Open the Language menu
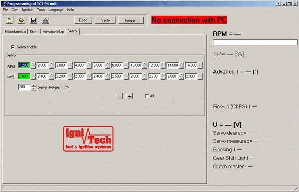Screen dimensions: 299x192 pyautogui.click(x=56, y=10)
